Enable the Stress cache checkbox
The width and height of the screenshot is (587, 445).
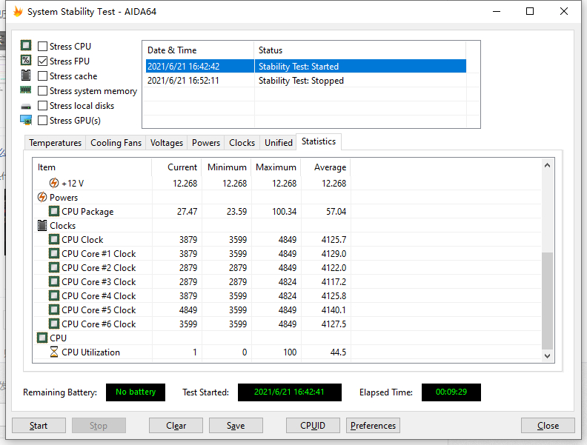[x=43, y=76]
